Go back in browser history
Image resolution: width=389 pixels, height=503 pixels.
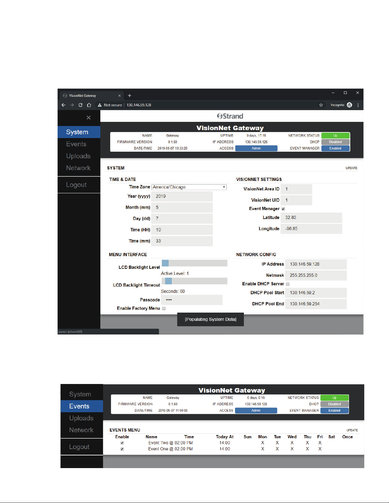point(64,105)
